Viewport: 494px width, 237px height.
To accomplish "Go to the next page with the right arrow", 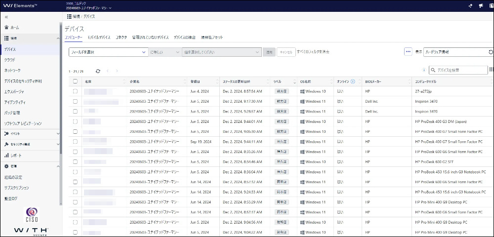I will click(x=117, y=71).
